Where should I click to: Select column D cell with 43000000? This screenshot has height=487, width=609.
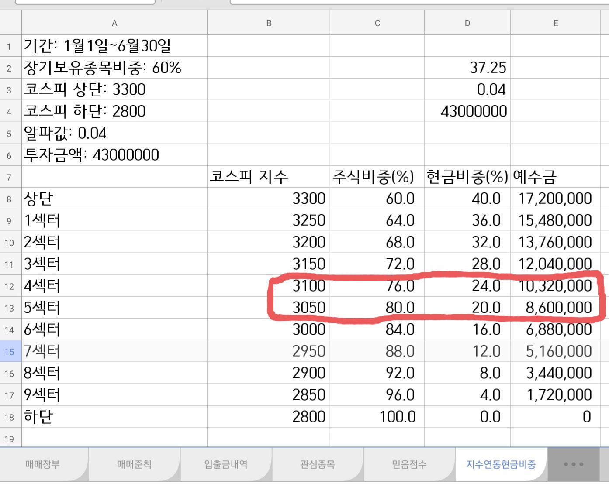coord(467,111)
